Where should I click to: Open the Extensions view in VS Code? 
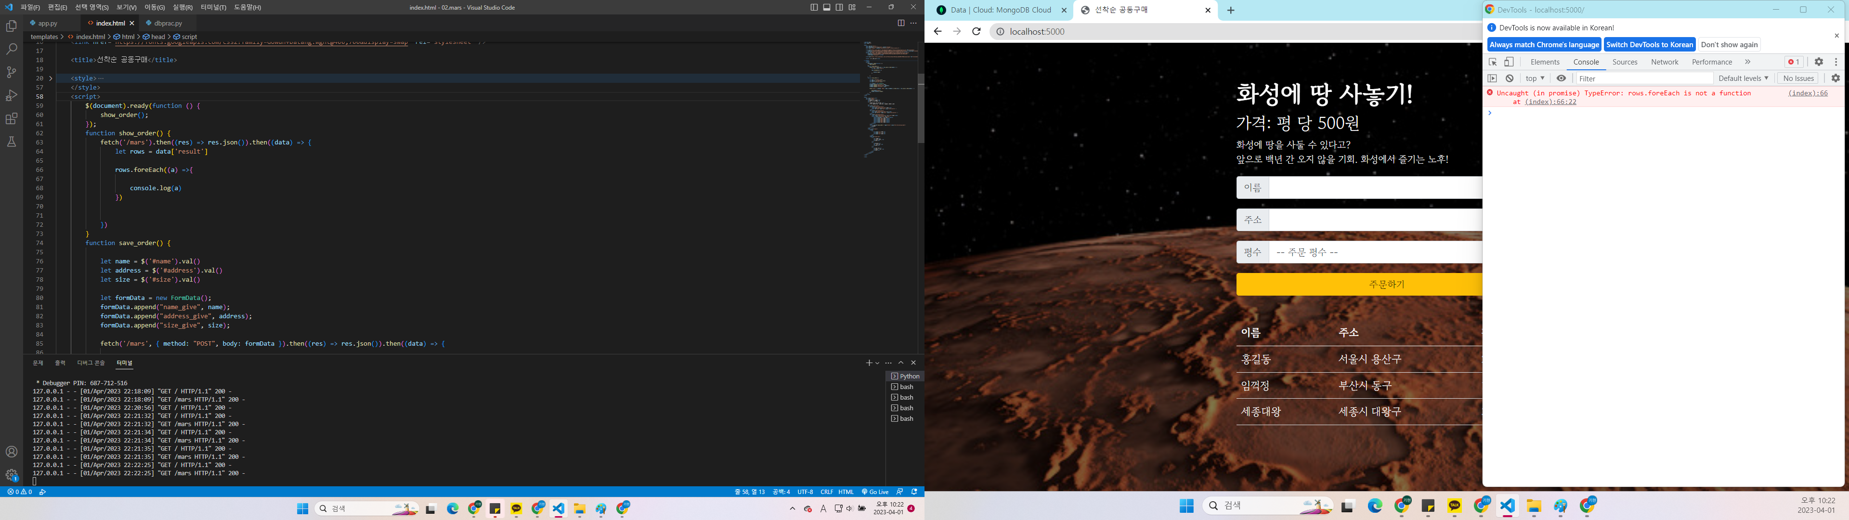[x=12, y=118]
